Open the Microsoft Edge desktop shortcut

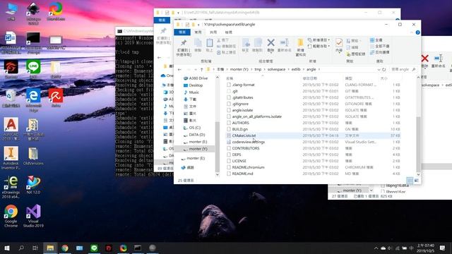point(33,99)
